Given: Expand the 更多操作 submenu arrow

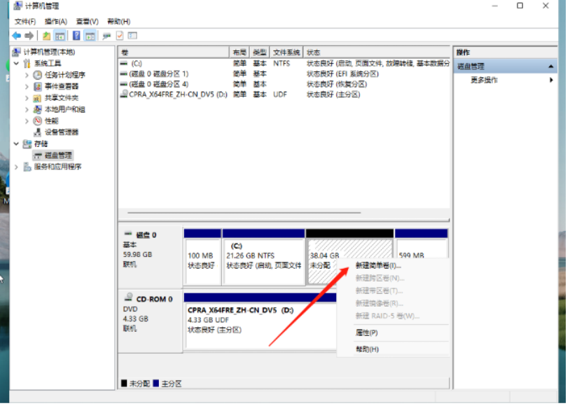Looking at the screenshot, I should 551,80.
